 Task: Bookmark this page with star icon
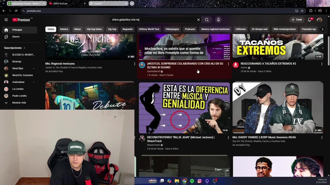pyautogui.click(x=302, y=11)
